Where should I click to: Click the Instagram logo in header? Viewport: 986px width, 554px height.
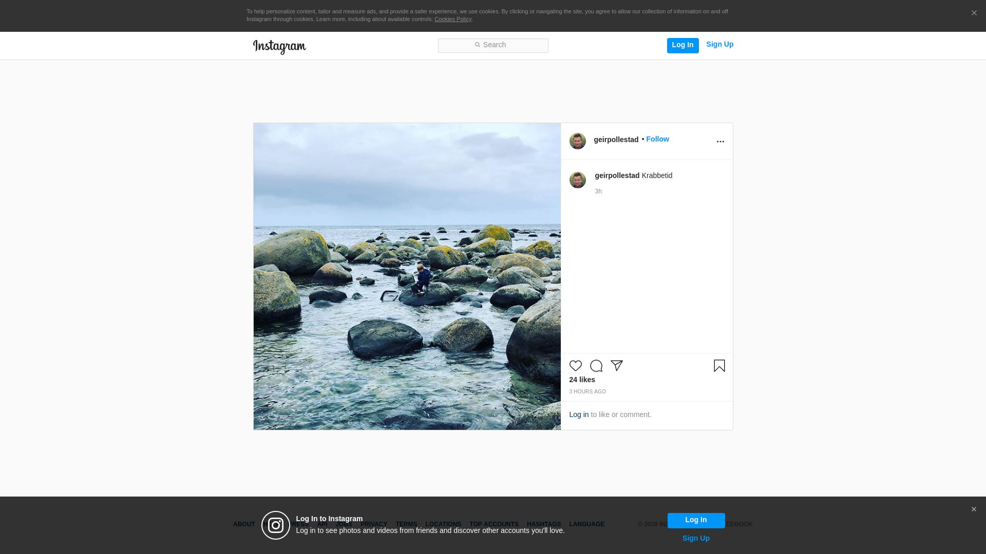pyautogui.click(x=279, y=47)
